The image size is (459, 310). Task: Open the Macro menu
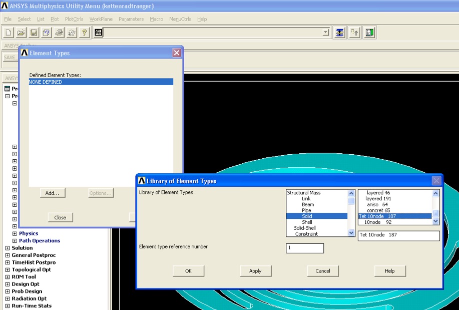[x=156, y=19]
